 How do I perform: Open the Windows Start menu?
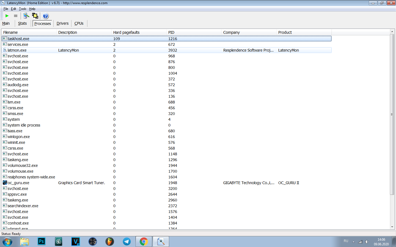7,242
